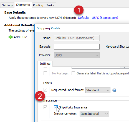Click the Shipping Profile dialog title
129x122 pixels.
[49, 28]
